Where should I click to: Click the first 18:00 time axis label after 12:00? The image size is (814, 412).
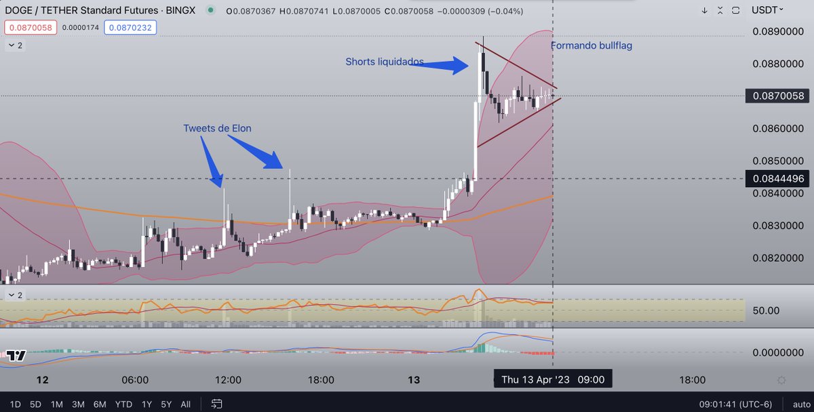click(x=321, y=380)
